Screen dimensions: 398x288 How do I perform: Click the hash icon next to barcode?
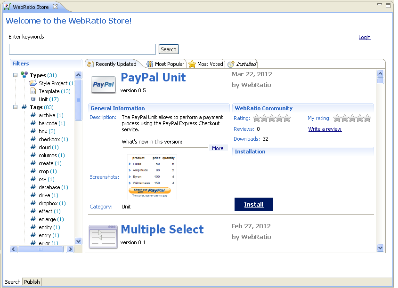coord(33,123)
